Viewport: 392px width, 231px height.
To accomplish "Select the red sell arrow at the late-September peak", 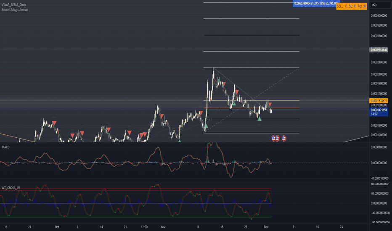I will coord(54,123).
